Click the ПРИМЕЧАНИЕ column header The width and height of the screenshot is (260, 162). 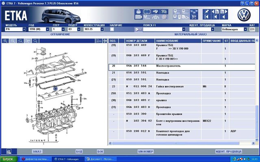pos(212,41)
